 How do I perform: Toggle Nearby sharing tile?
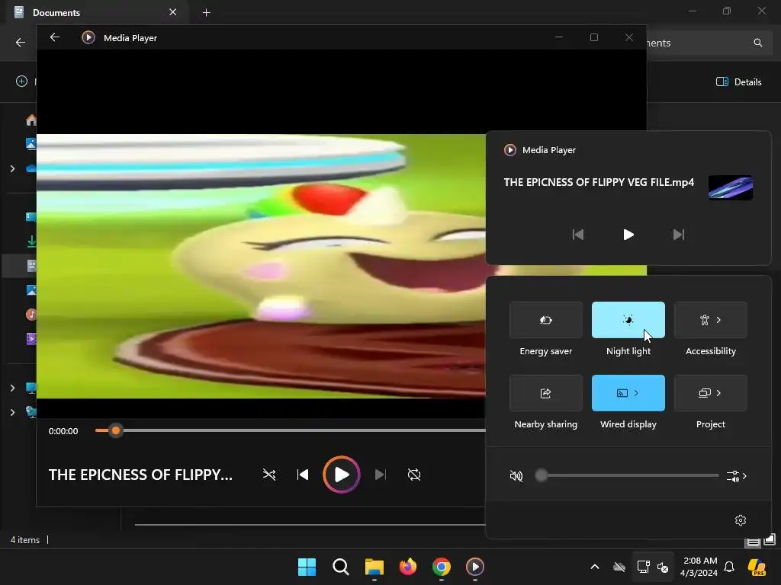546,393
